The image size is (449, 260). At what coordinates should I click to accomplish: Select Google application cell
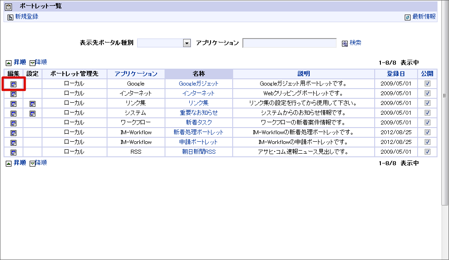[x=136, y=83]
